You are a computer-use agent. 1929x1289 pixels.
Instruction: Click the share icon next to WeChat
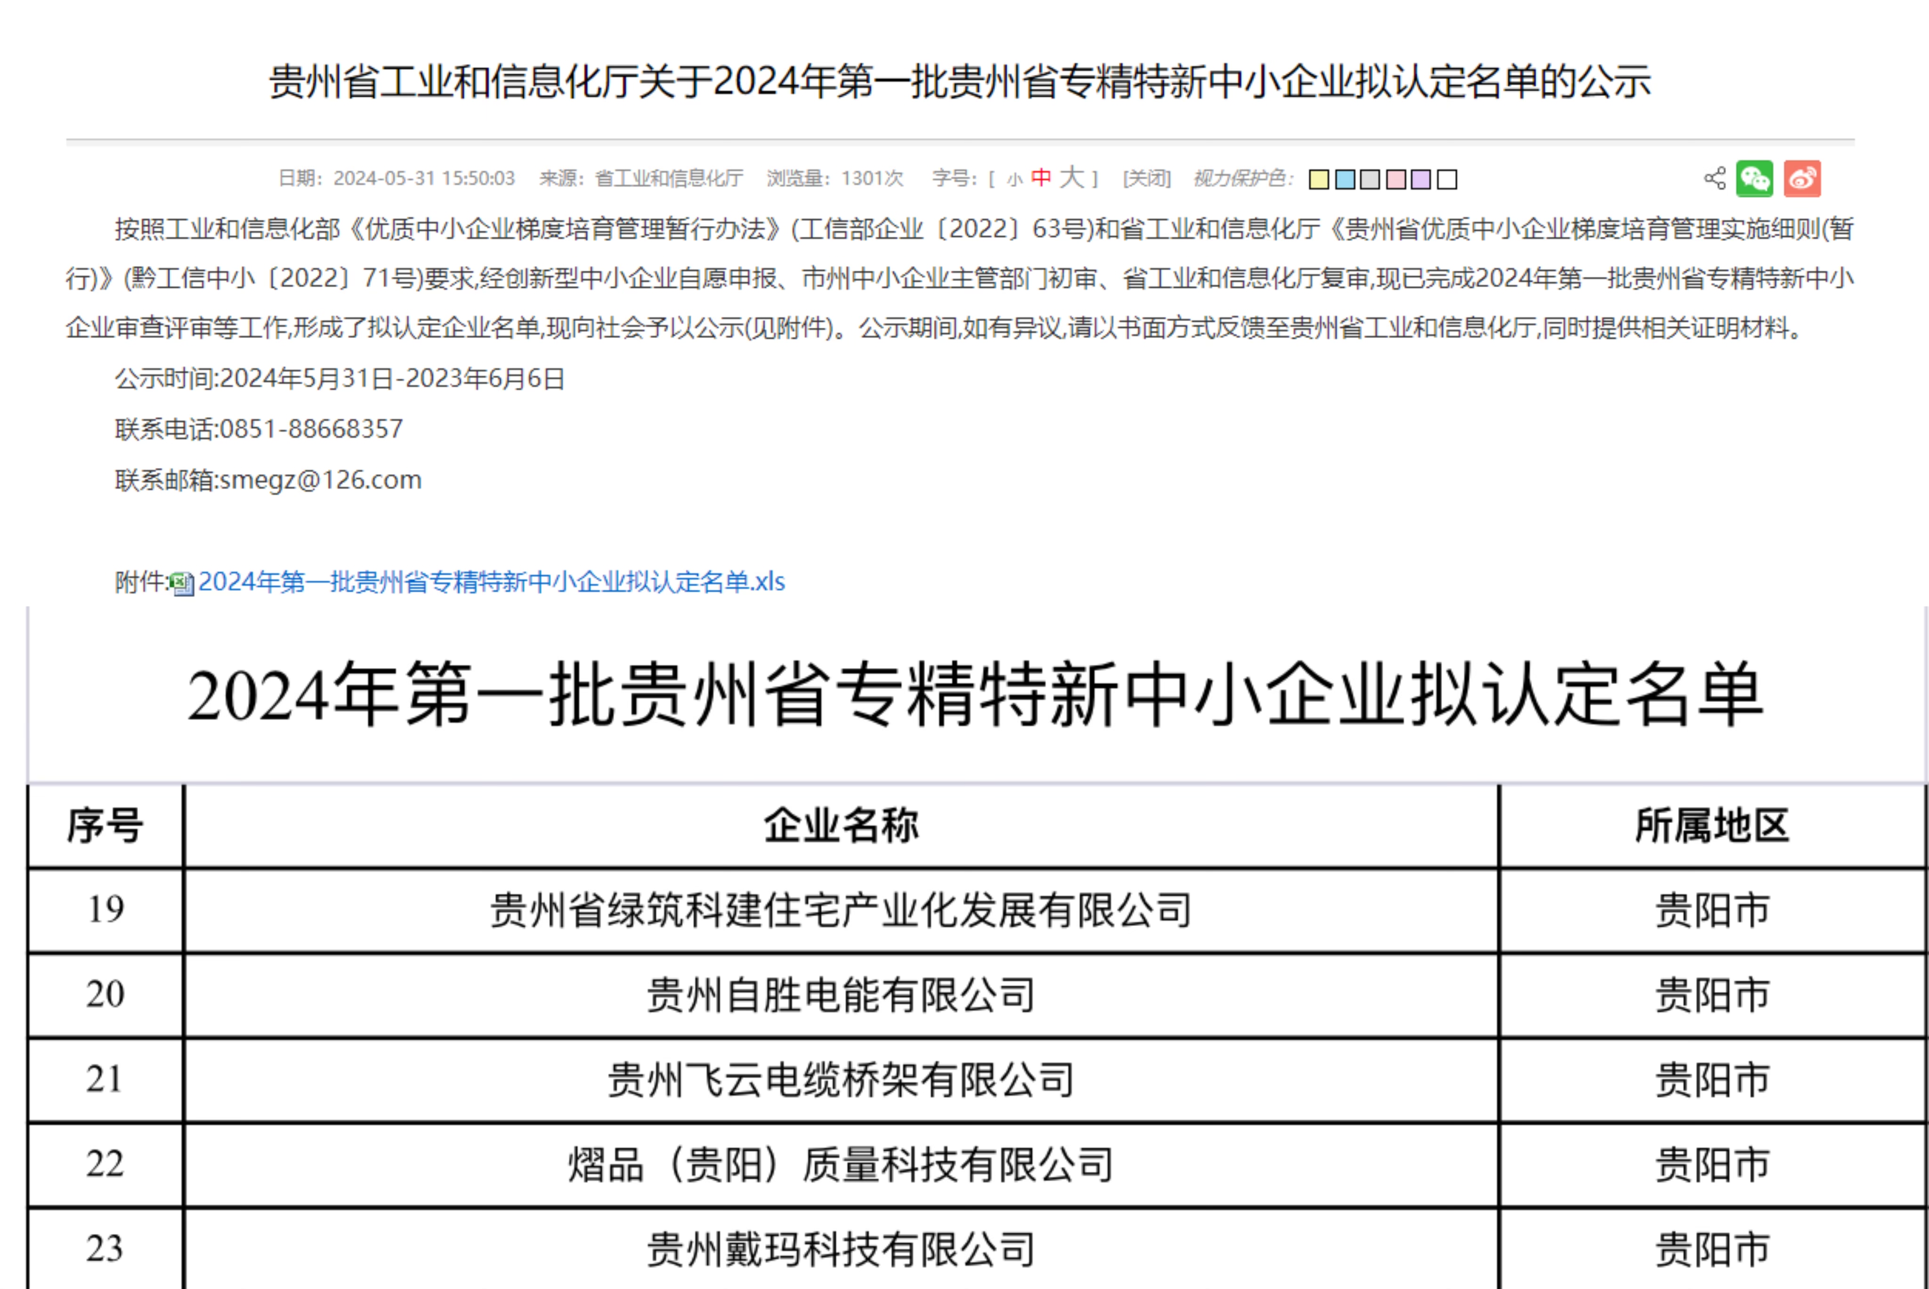click(1714, 178)
